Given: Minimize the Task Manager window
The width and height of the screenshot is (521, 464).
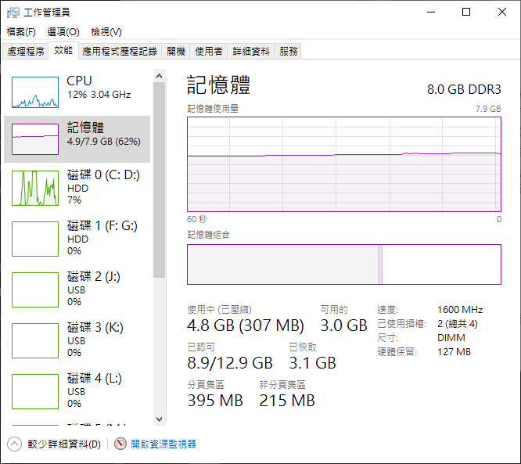Looking at the screenshot, I should coord(431,13).
